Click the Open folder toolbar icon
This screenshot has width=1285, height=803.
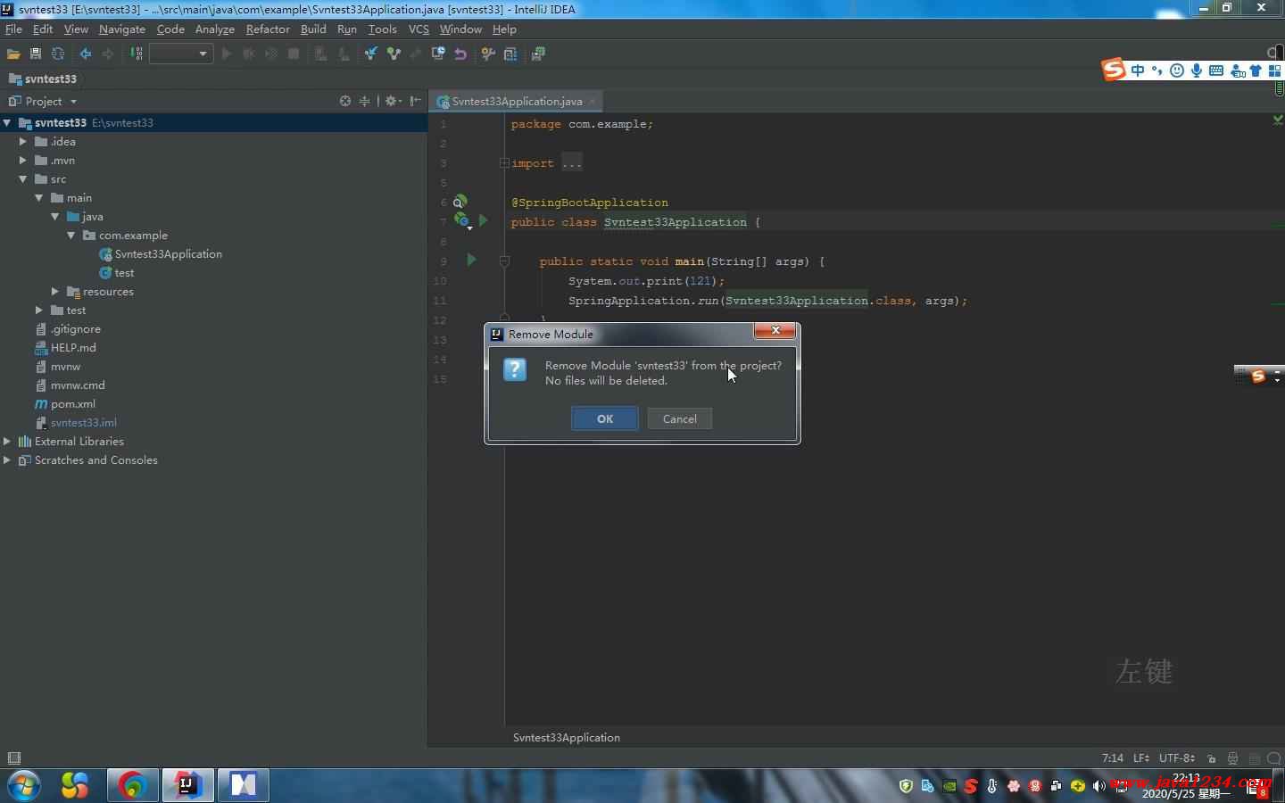(13, 54)
